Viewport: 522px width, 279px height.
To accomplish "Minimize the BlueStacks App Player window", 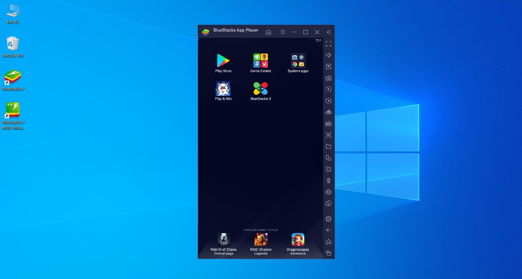I will click(294, 32).
